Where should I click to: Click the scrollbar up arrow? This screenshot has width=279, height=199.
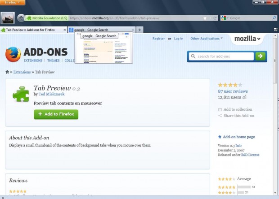pos(275,35)
